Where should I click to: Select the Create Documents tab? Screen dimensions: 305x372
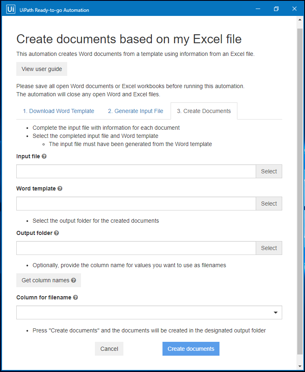coord(204,111)
